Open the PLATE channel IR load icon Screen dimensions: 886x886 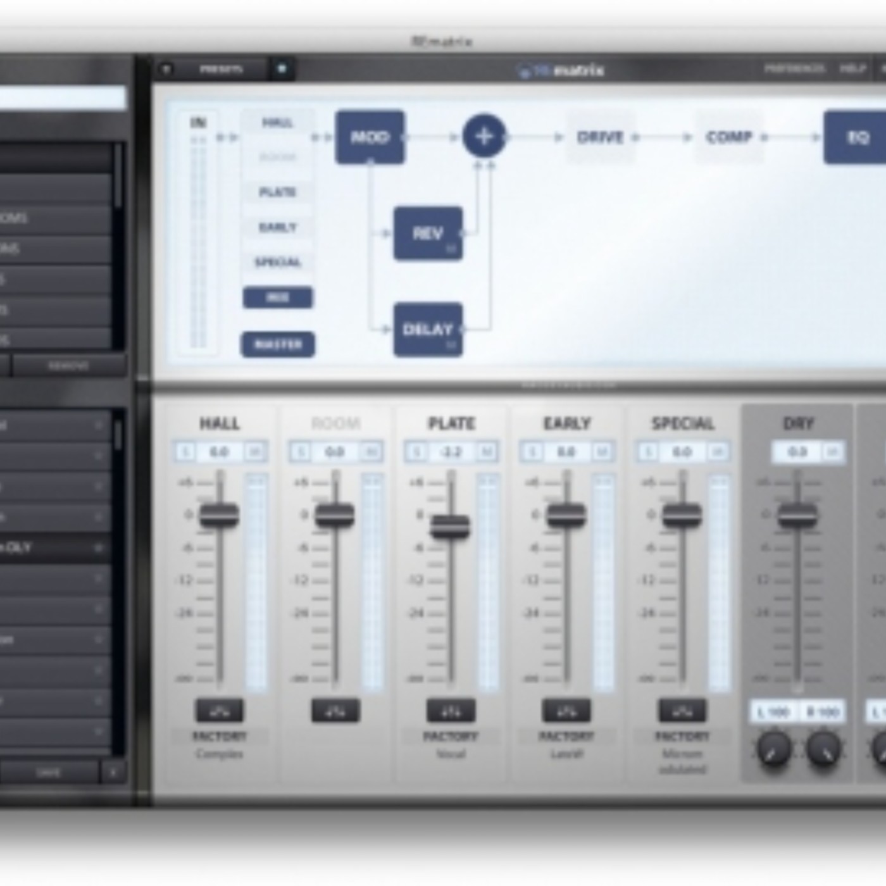(451, 711)
